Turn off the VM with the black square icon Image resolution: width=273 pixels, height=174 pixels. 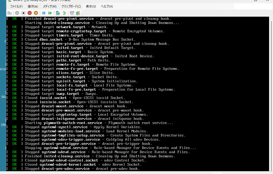click(23, 13)
